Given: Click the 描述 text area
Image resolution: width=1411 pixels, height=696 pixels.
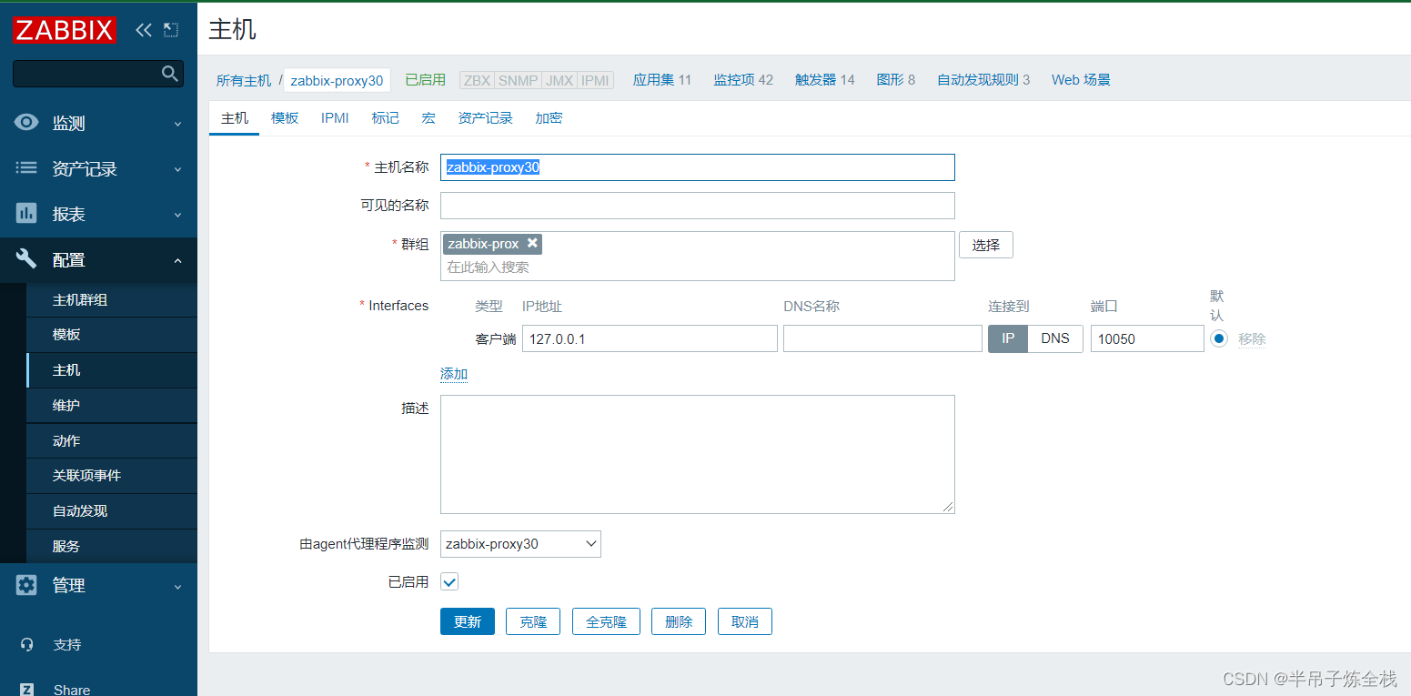Looking at the screenshot, I should point(698,454).
